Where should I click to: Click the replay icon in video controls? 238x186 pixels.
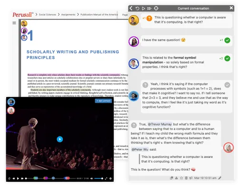[9, 178]
